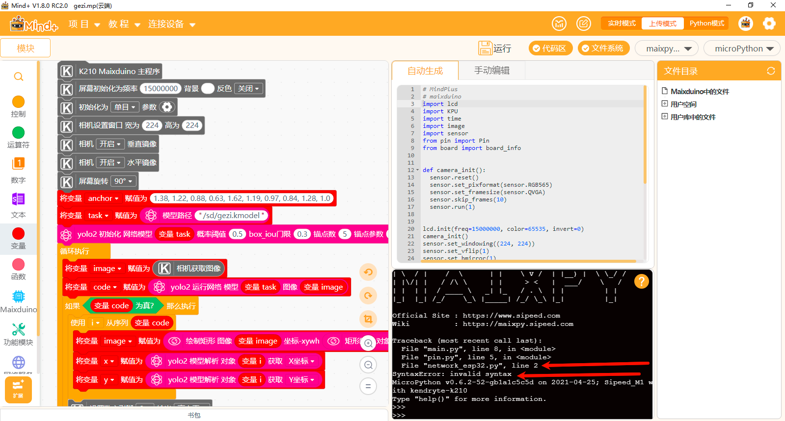
Task: Open the 项目 project menu
Action: click(84, 24)
